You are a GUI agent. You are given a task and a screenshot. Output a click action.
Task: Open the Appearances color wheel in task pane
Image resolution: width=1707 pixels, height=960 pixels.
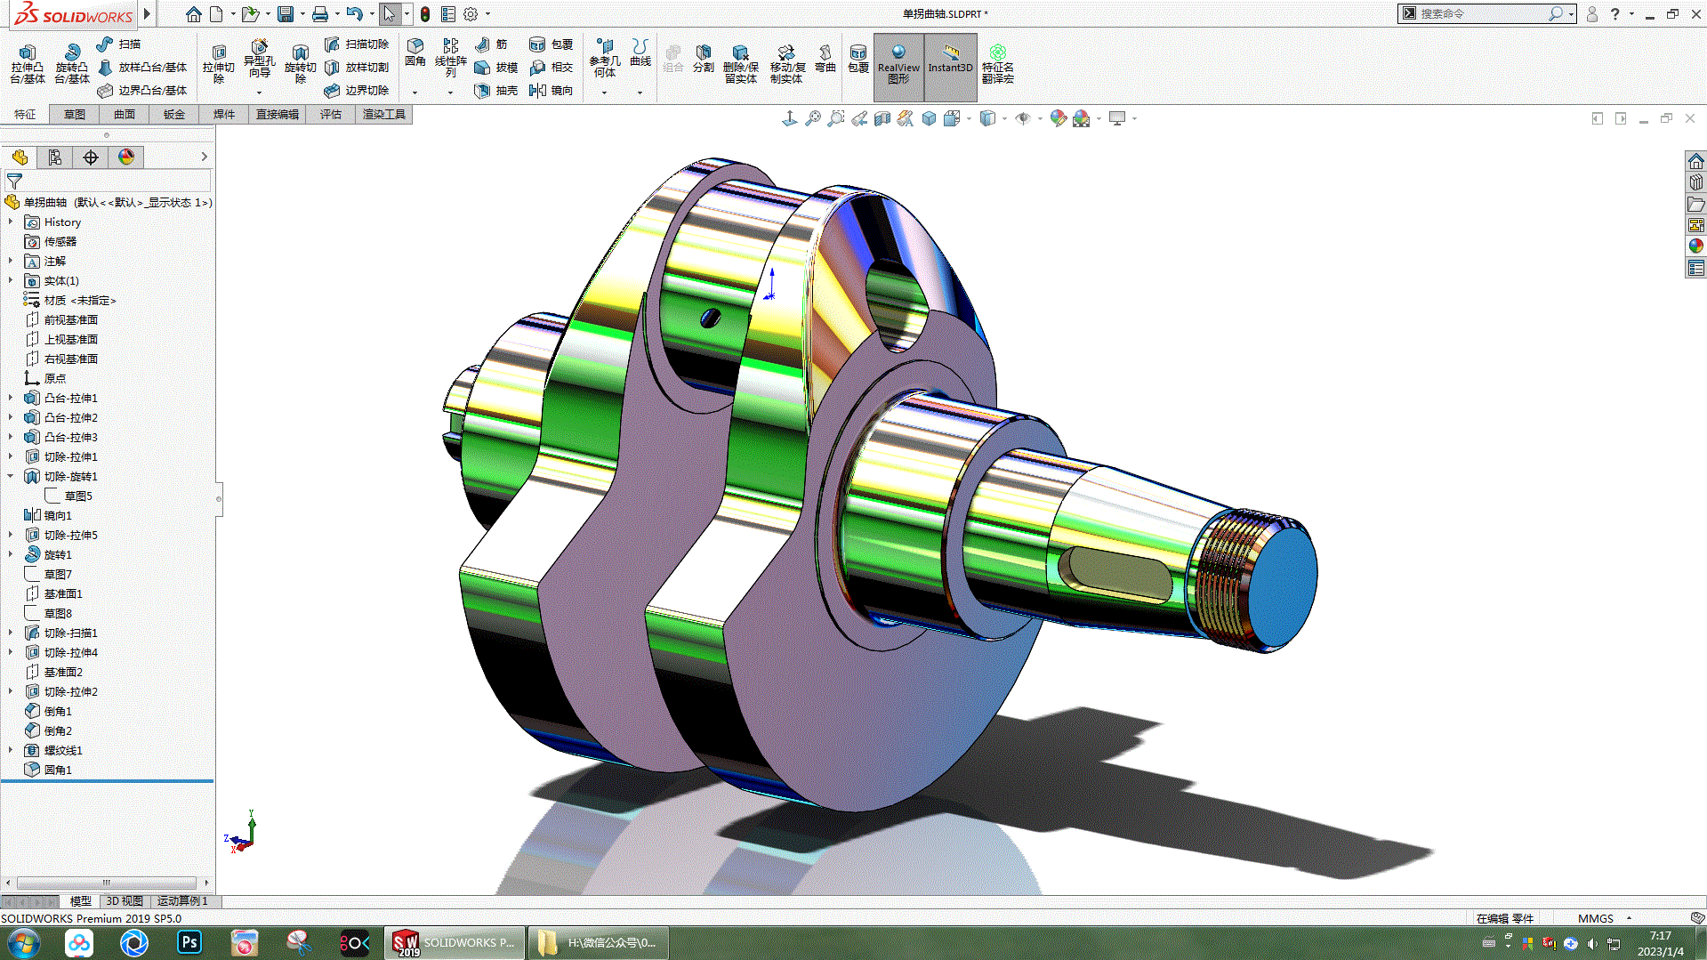[1695, 246]
